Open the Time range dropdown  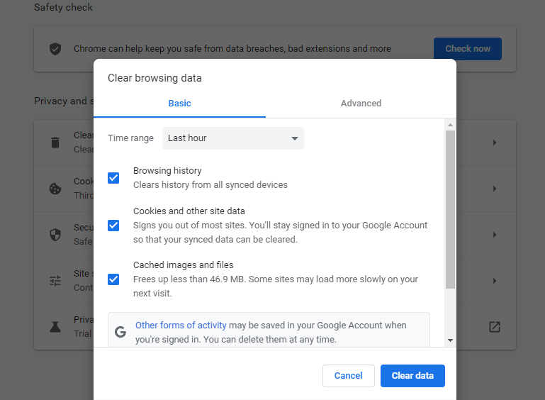click(x=232, y=138)
